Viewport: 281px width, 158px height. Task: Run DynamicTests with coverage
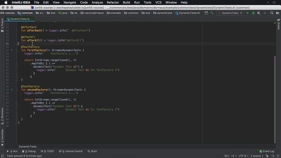click(x=259, y=13)
